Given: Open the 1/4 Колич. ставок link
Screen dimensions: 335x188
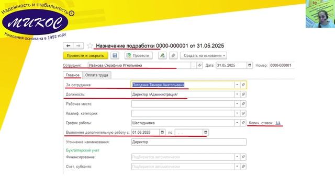Looking at the screenshot, I should click(x=278, y=123).
